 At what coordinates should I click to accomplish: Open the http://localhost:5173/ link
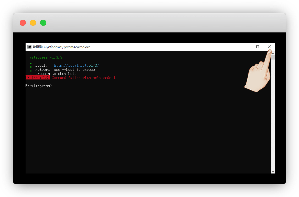pos(76,65)
